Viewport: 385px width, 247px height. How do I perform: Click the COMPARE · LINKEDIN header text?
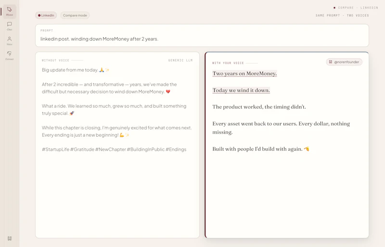pos(358,8)
